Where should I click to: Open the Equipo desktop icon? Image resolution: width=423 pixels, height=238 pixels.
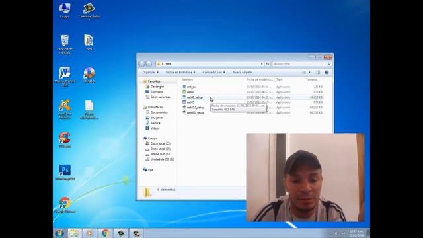click(65, 11)
